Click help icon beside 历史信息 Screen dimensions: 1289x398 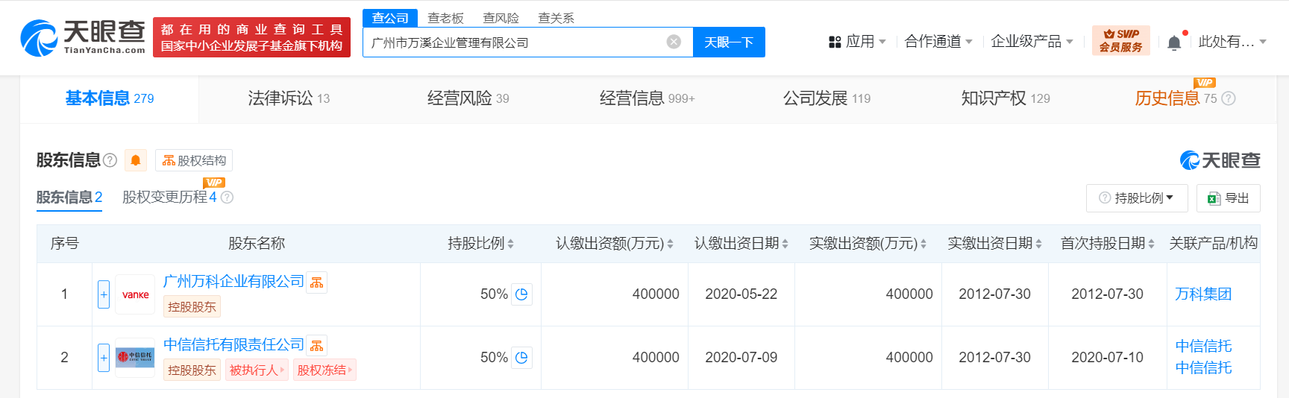coord(1229,98)
